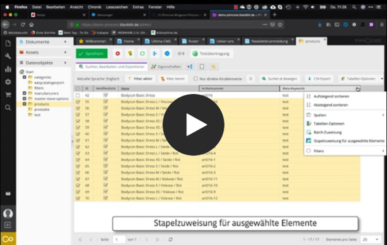Viewport: 387px width, 245px height.
Task: Click the yellow rename icon in toolbar
Action: 130,54
